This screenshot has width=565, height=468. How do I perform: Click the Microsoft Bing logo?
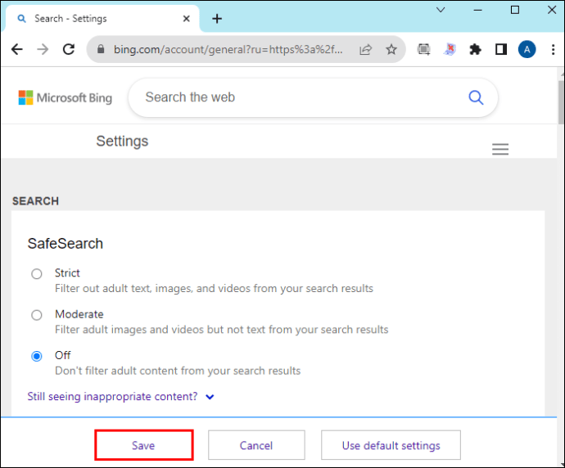(66, 97)
